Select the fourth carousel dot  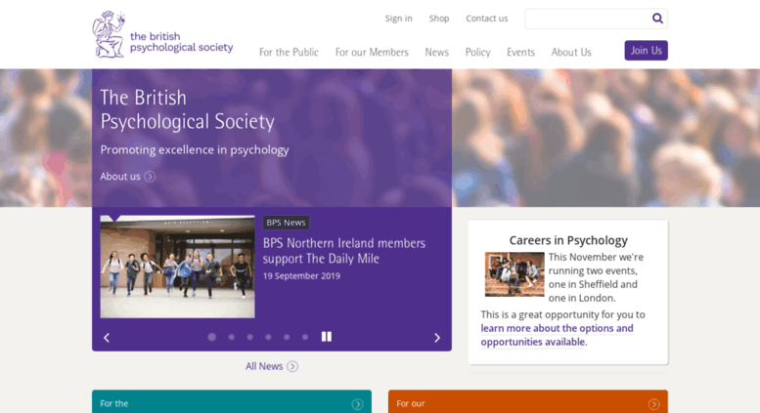tap(269, 337)
